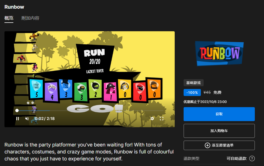Click the original price ¥45

[x=207, y=92]
